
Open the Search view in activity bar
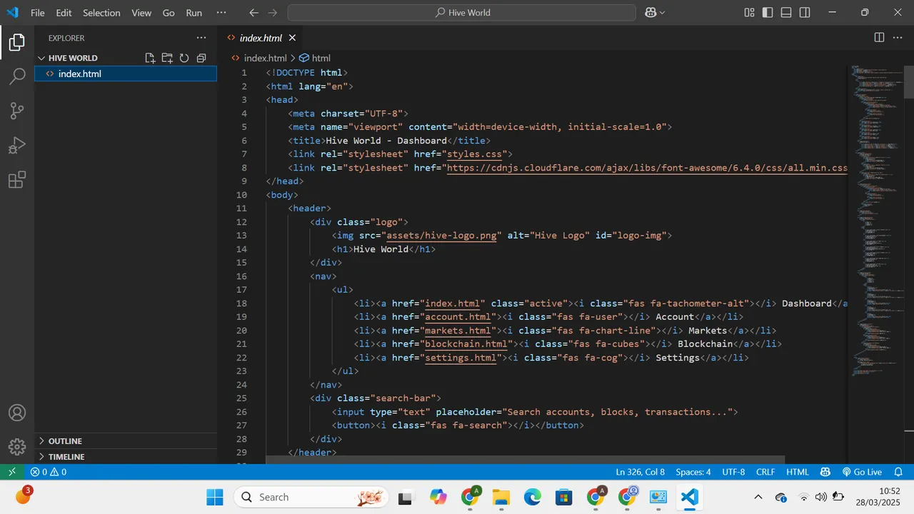(x=17, y=76)
